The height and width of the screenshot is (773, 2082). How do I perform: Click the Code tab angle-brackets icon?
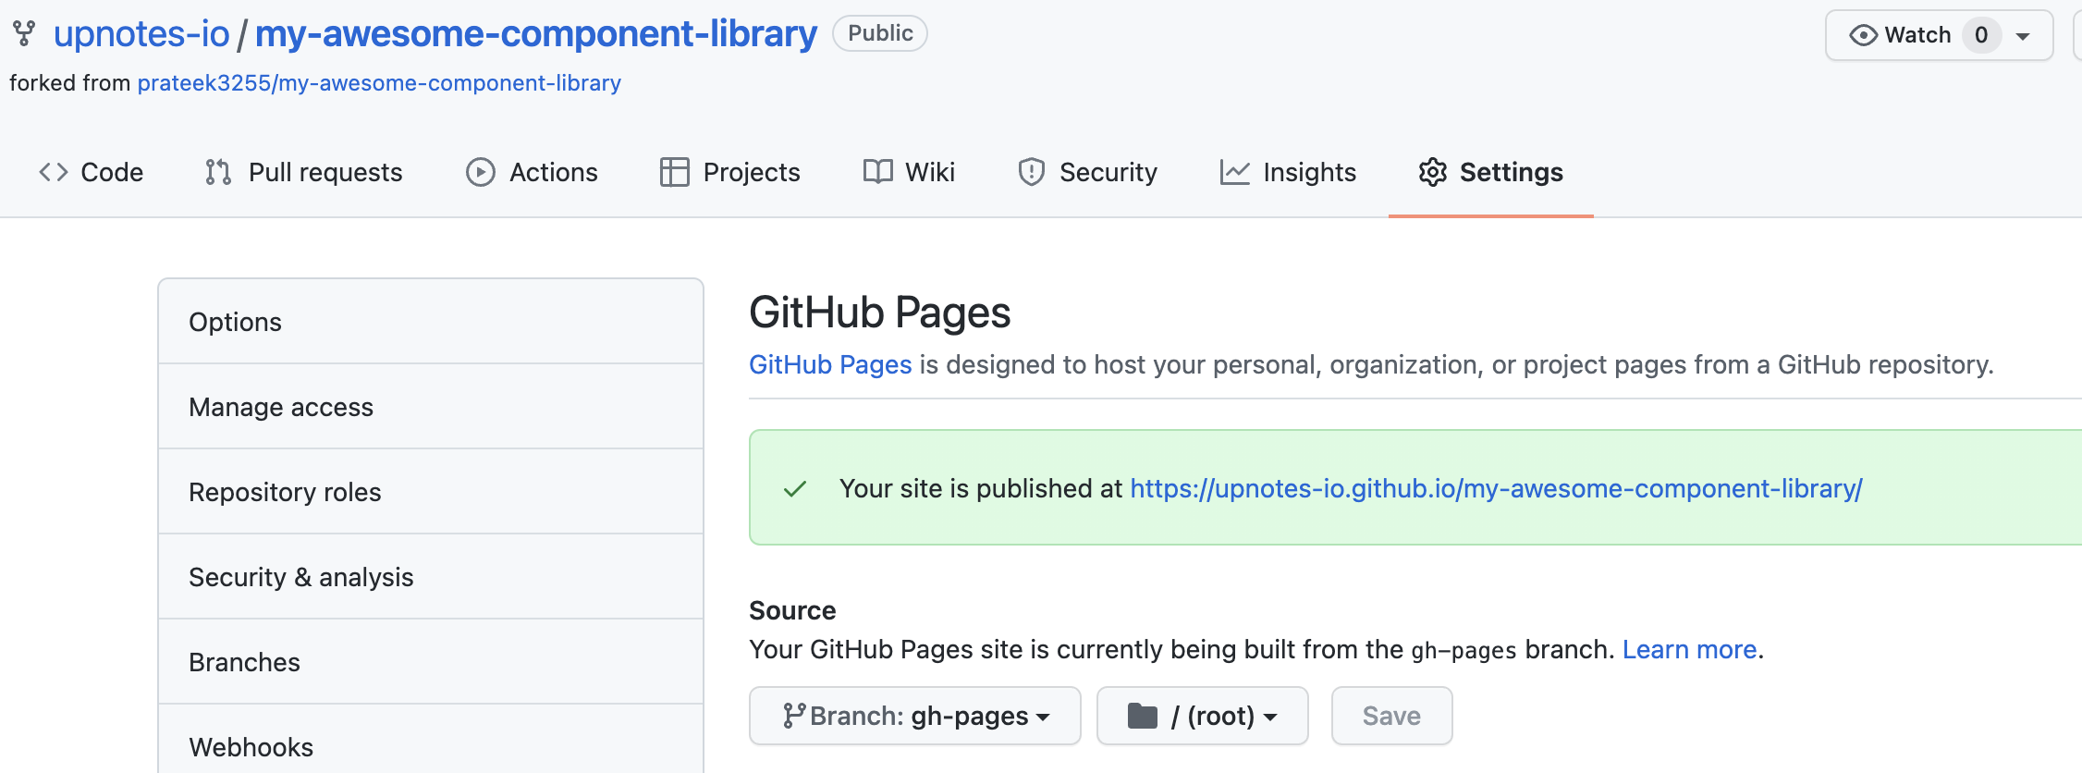[x=53, y=172]
